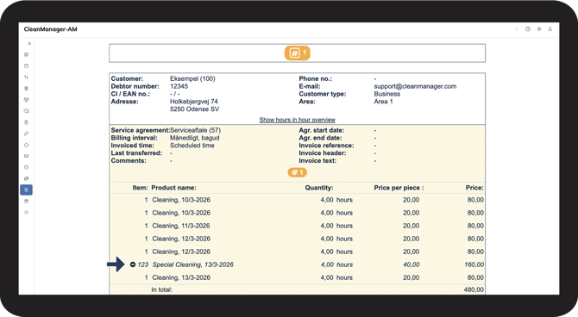Click email 'support@cleanmanager.com'
Image resolution: width=578 pixels, height=317 pixels.
415,86
